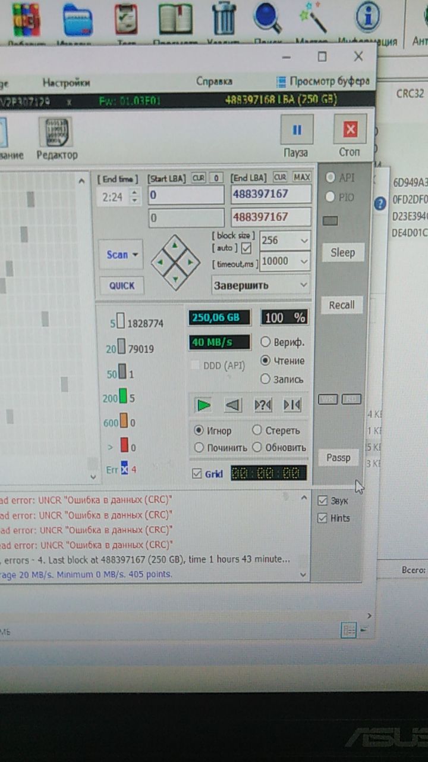The image size is (428, 762).
Task: Adjust the End time 2:24 spinner
Action: [x=135, y=197]
